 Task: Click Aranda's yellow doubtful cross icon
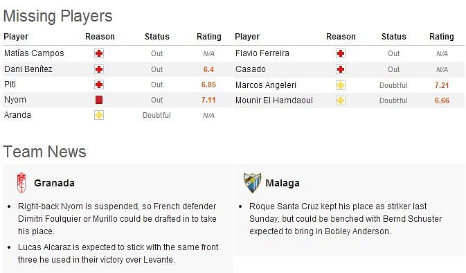click(99, 115)
